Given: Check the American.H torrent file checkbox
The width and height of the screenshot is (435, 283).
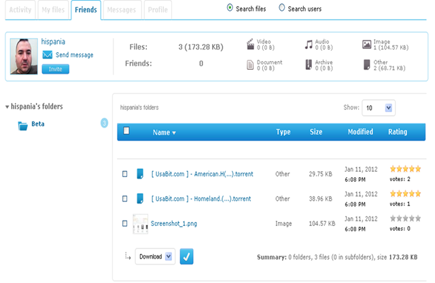Looking at the screenshot, I should pos(125,174).
